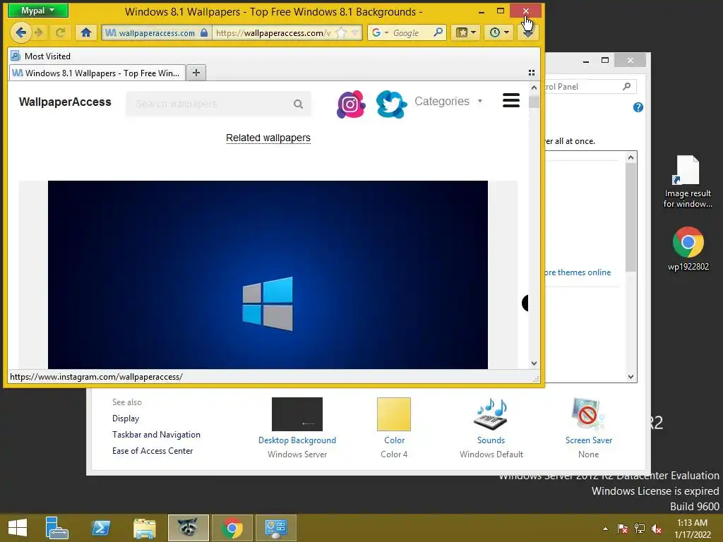
Task: Click the more themes online link
Action: pyautogui.click(x=578, y=272)
